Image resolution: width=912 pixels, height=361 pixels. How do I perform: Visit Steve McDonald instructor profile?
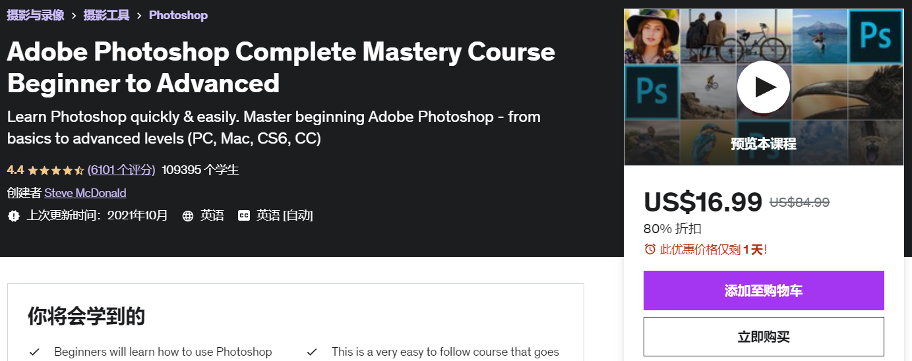tap(85, 193)
